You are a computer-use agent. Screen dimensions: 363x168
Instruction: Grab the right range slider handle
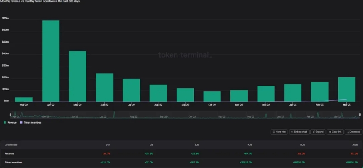(x=360, y=115)
